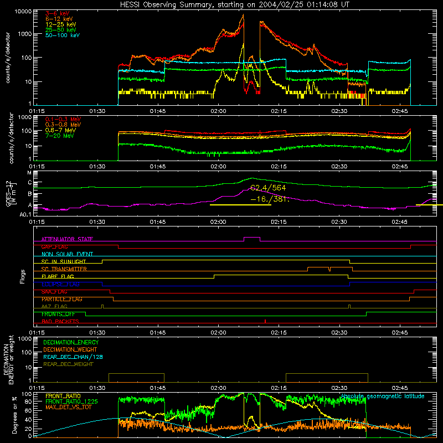Image resolution: width=443 pixels, height=443 pixels.
Task: Select the AAZ_FLAG label
Action: coord(54,306)
